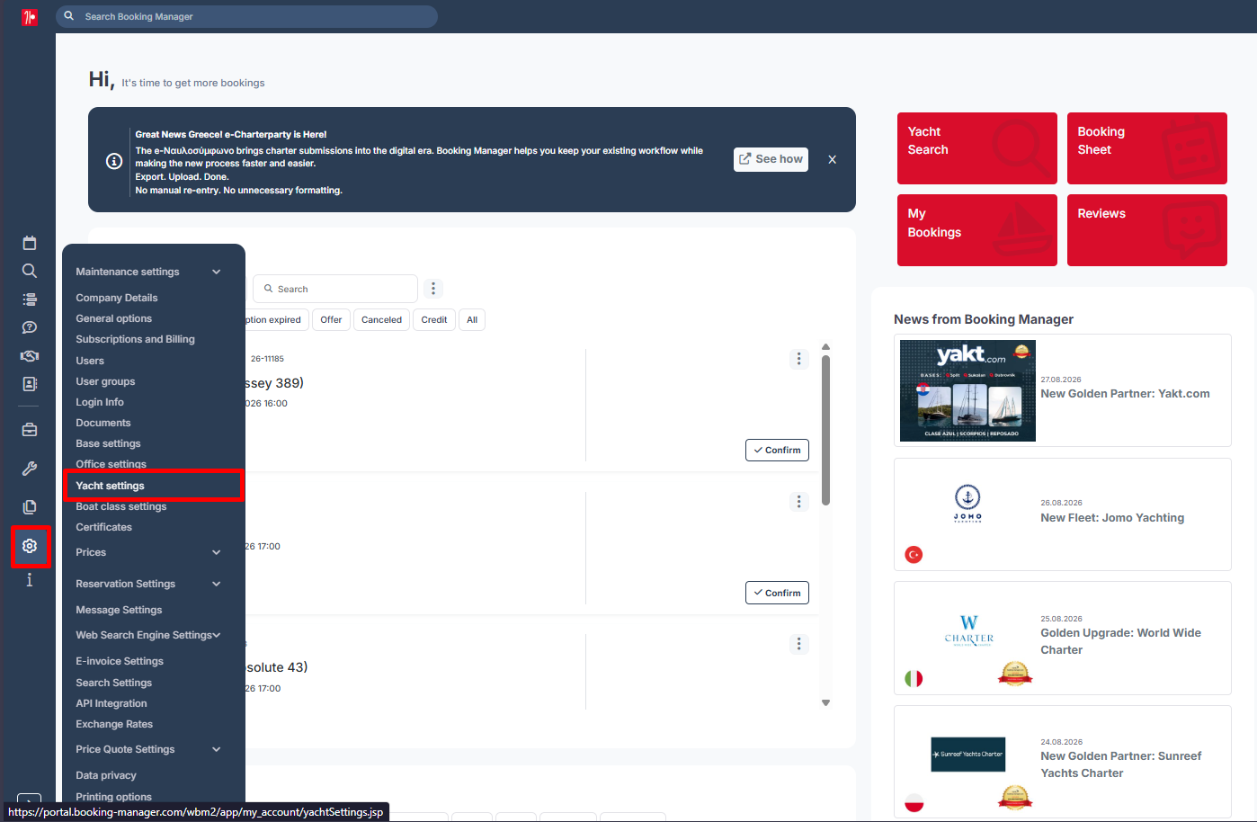Click the gold badge on Sunreef Yachts Charter news
This screenshot has height=822, width=1257.
(1015, 797)
